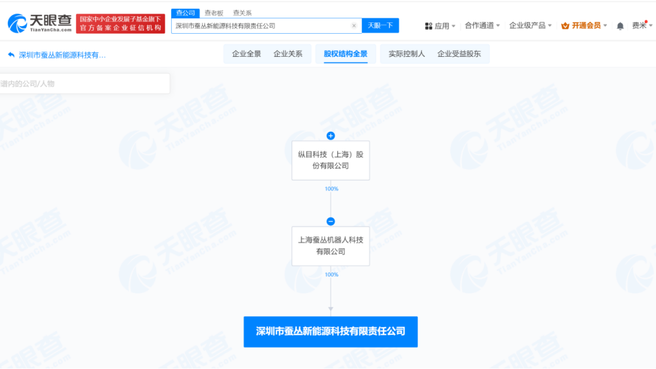This screenshot has width=656, height=369.
Task: Click the TianYanCha logo
Action: tap(40, 24)
